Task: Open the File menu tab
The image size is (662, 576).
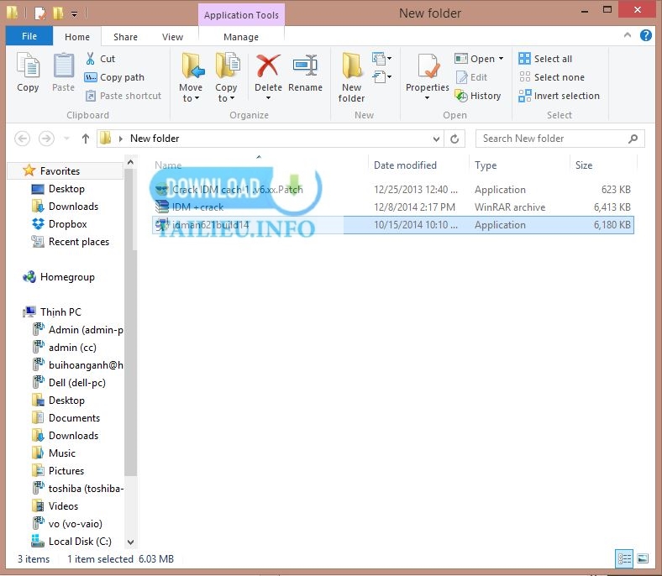Action: 29,36
